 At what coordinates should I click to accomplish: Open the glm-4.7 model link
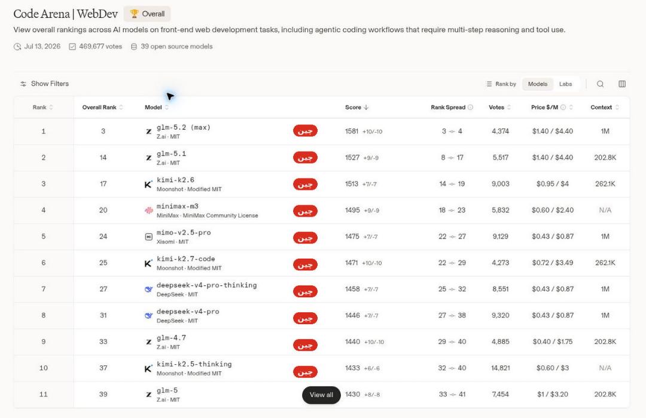[171, 338]
